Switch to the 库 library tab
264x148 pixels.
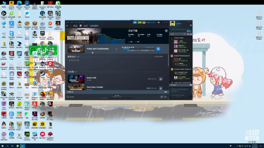[x=81, y=26]
